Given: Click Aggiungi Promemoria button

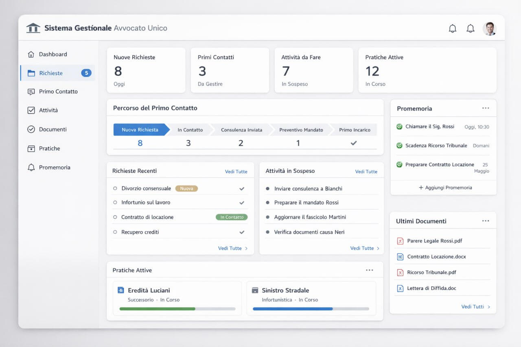Looking at the screenshot, I should pos(445,188).
